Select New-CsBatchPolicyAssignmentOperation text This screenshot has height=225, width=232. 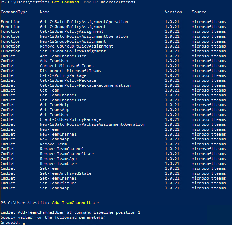pos(84,36)
